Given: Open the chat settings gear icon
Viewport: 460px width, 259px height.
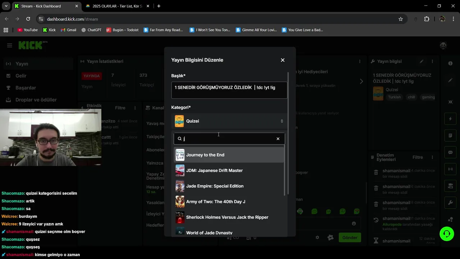Looking at the screenshot, I should 317,238.
